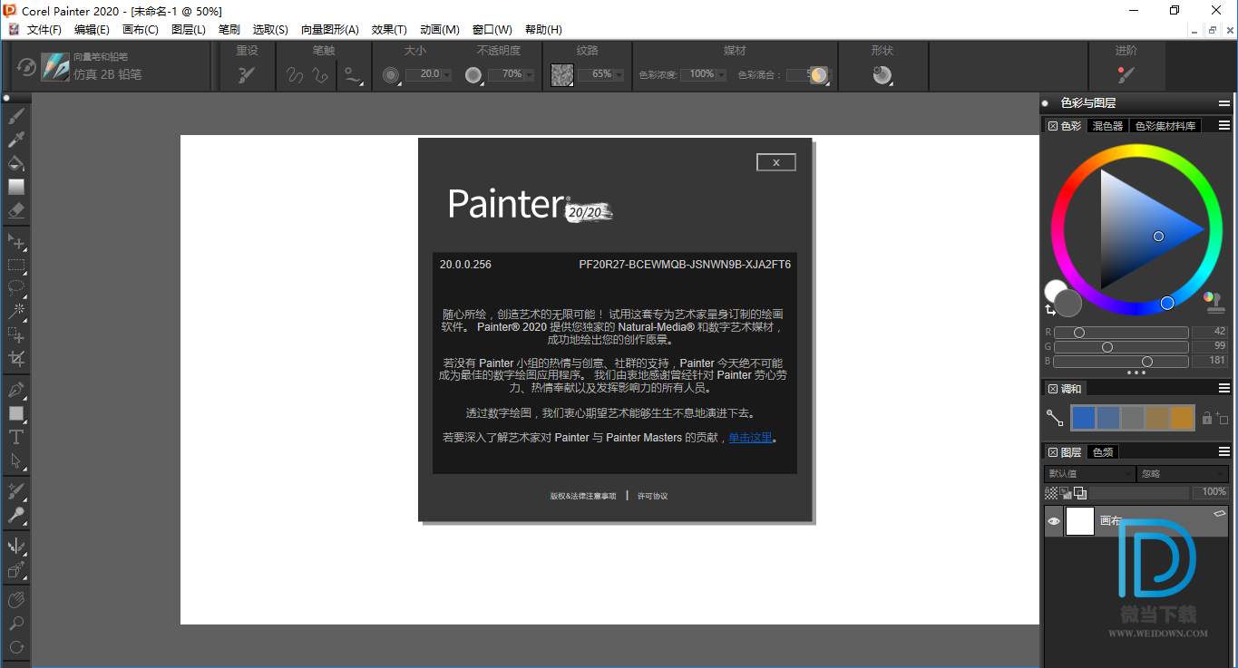Select the Pen vector tool
The height and width of the screenshot is (668, 1238).
point(16,391)
